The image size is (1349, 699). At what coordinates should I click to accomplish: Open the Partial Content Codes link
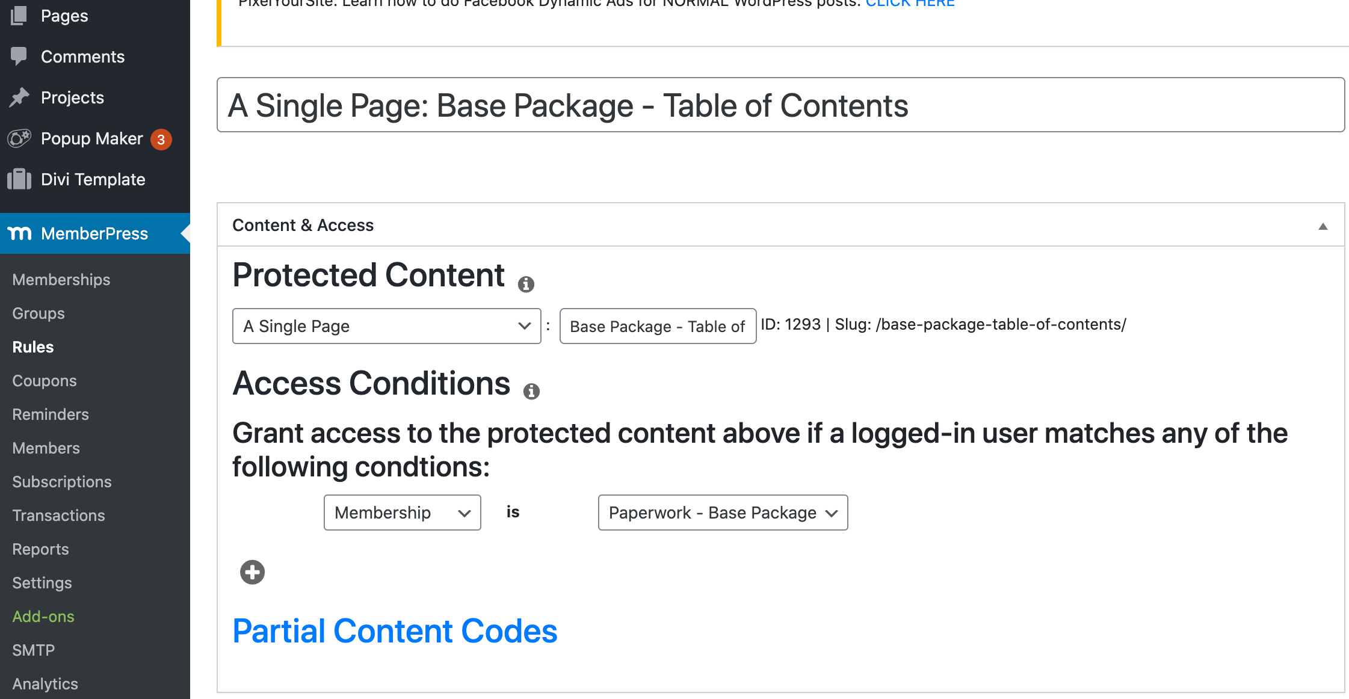(x=395, y=631)
